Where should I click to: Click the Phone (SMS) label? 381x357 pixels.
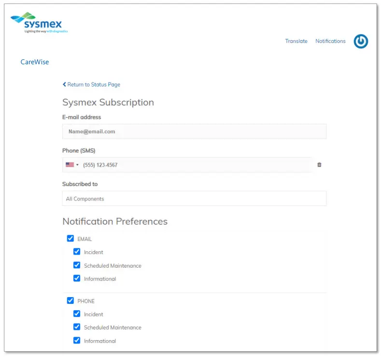(79, 151)
